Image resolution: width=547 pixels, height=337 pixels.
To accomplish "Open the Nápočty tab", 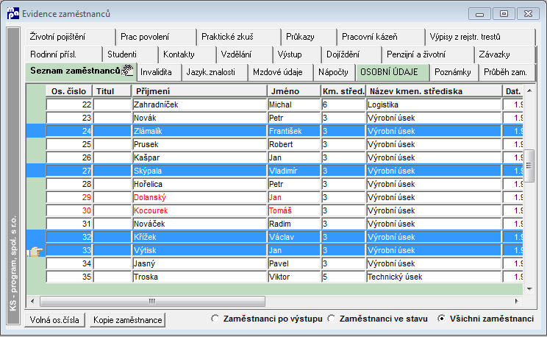I will tap(335, 72).
